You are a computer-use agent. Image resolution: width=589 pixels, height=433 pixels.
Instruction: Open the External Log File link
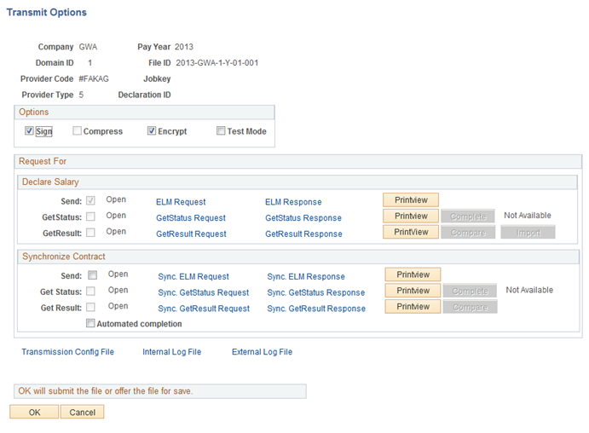tap(262, 352)
